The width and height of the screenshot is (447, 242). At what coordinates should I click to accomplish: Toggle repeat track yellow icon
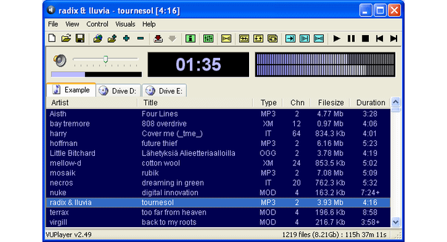pos(258,38)
